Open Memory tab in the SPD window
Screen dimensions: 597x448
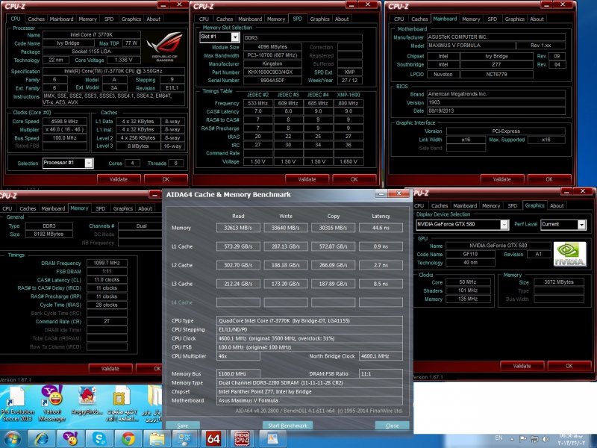coord(276,19)
